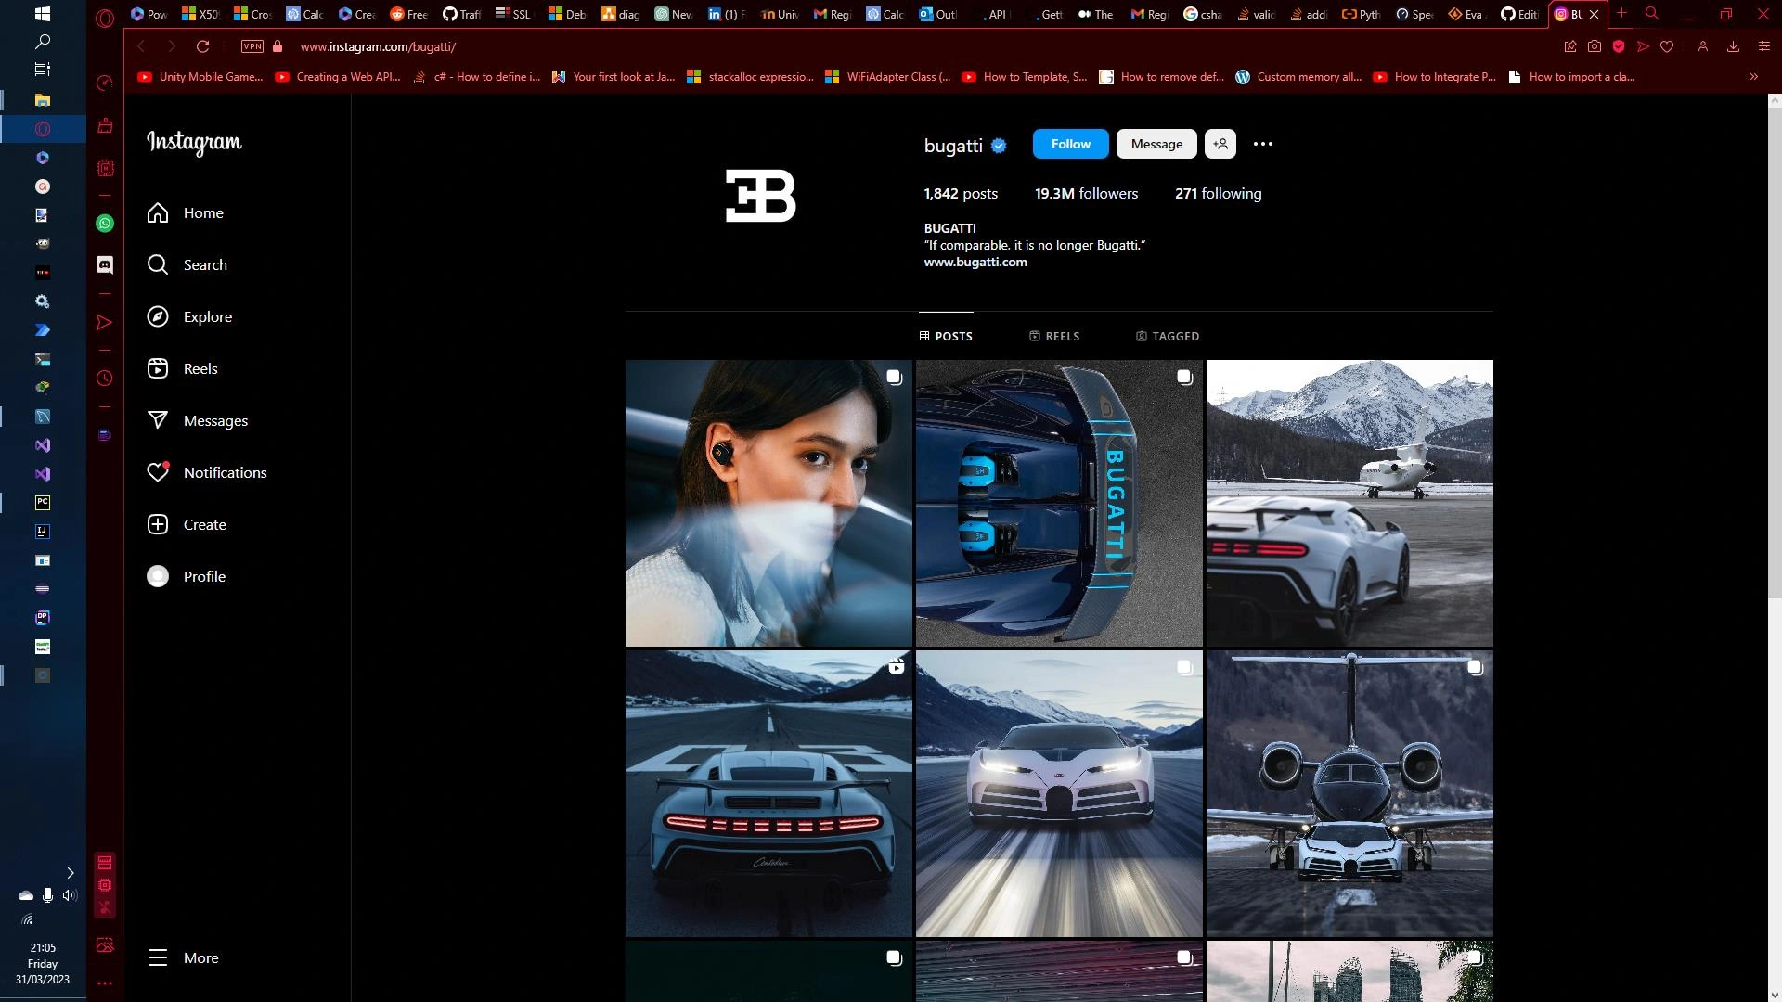The height and width of the screenshot is (1002, 1782).
Task: Open browser downloads icon
Action: tap(1733, 46)
